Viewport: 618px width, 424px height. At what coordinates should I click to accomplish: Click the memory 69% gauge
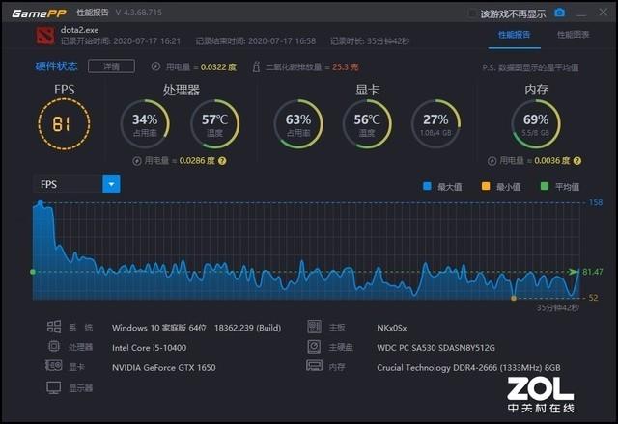536,124
